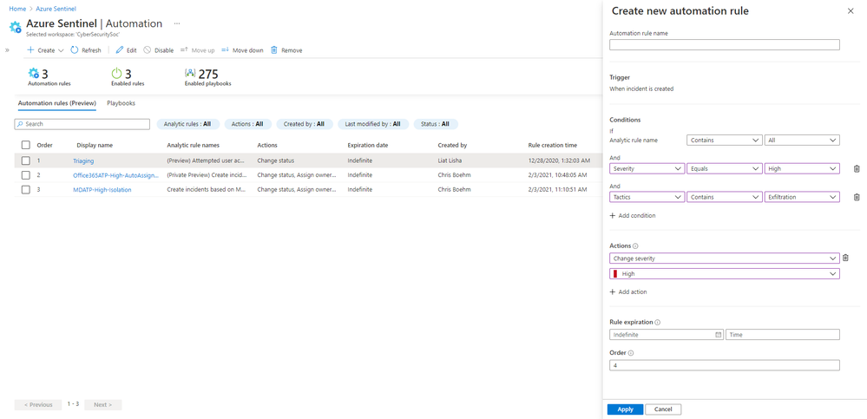The height and width of the screenshot is (419, 867).
Task: Click the Order number input field
Action: [x=725, y=365]
